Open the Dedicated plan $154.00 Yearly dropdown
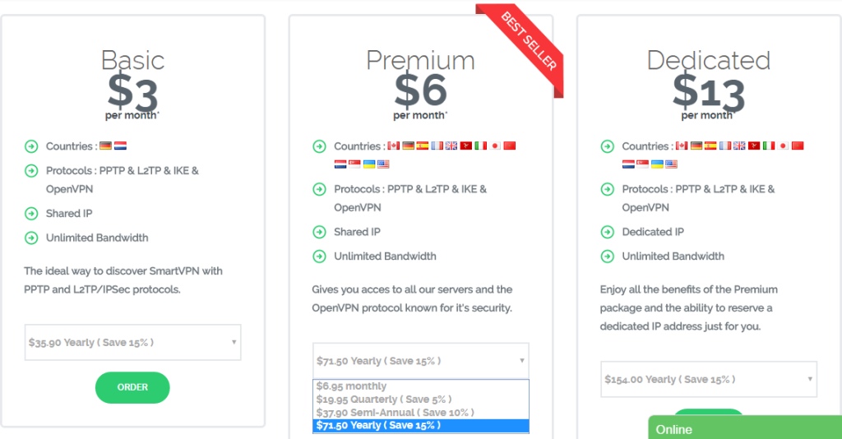The image size is (842, 439). pyautogui.click(x=709, y=380)
